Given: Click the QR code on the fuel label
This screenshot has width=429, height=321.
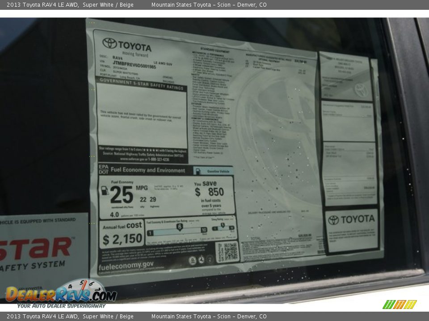Looking at the screenshot, I should click(231, 251).
